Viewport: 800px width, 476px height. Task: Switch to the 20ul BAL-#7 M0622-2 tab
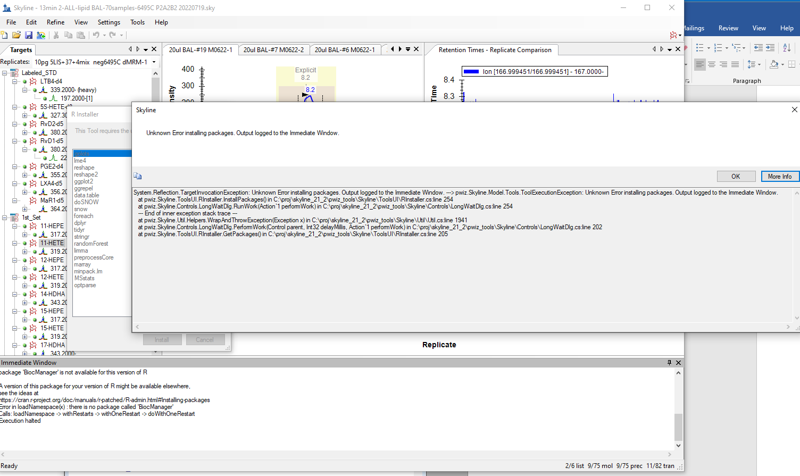tap(273, 50)
